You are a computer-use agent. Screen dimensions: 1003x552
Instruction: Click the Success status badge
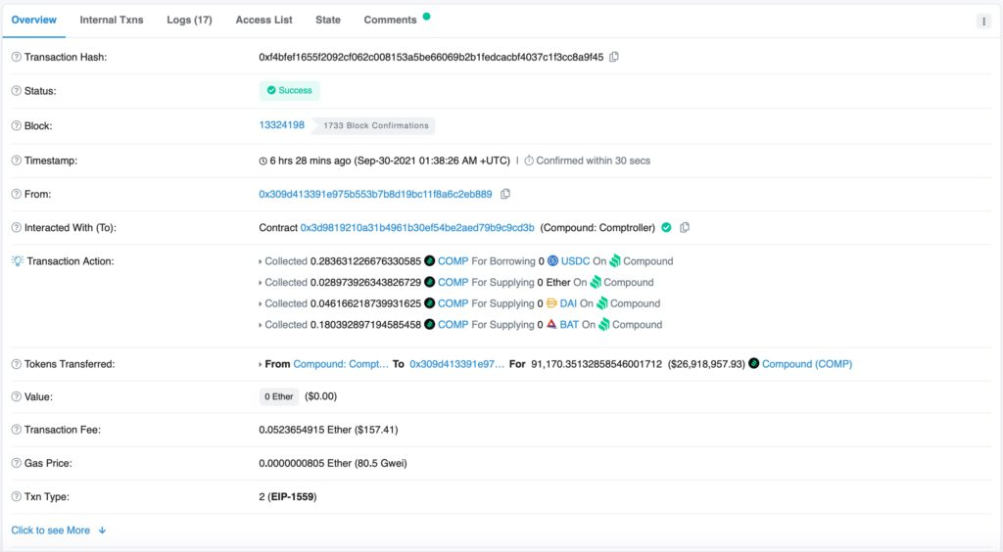[289, 91]
